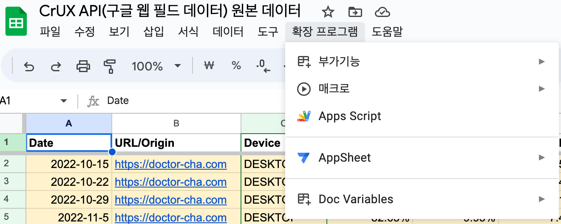The image size is (561, 224).
Task: Expand the 매크로 submenu arrow
Action: [541, 89]
